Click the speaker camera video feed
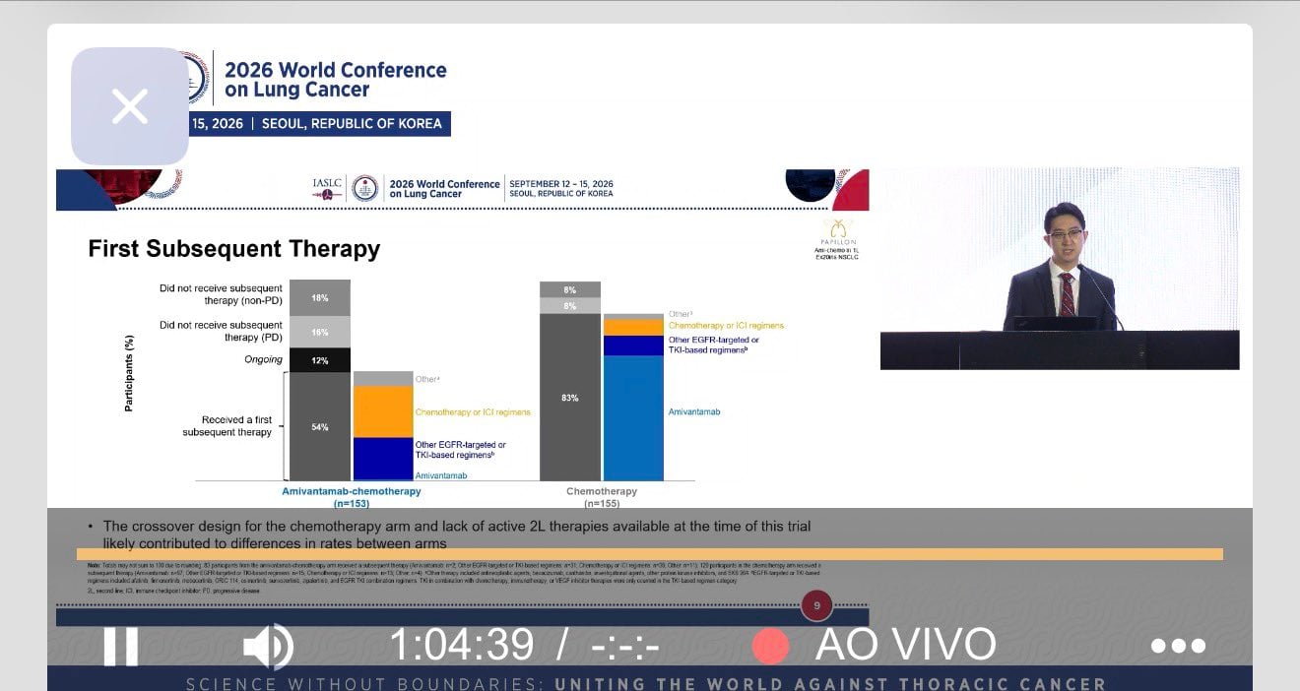1300x691 pixels. coord(1060,269)
